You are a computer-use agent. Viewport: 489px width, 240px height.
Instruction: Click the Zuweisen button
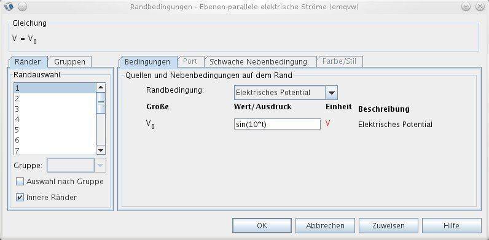(389, 225)
